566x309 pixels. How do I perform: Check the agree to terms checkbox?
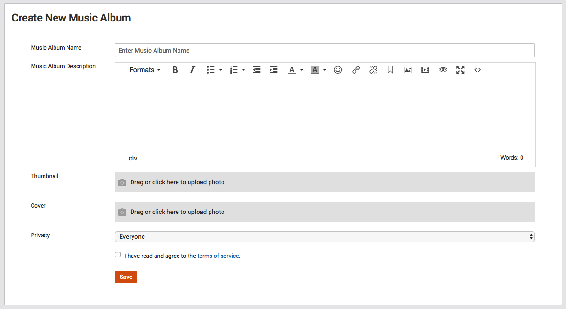click(x=118, y=255)
